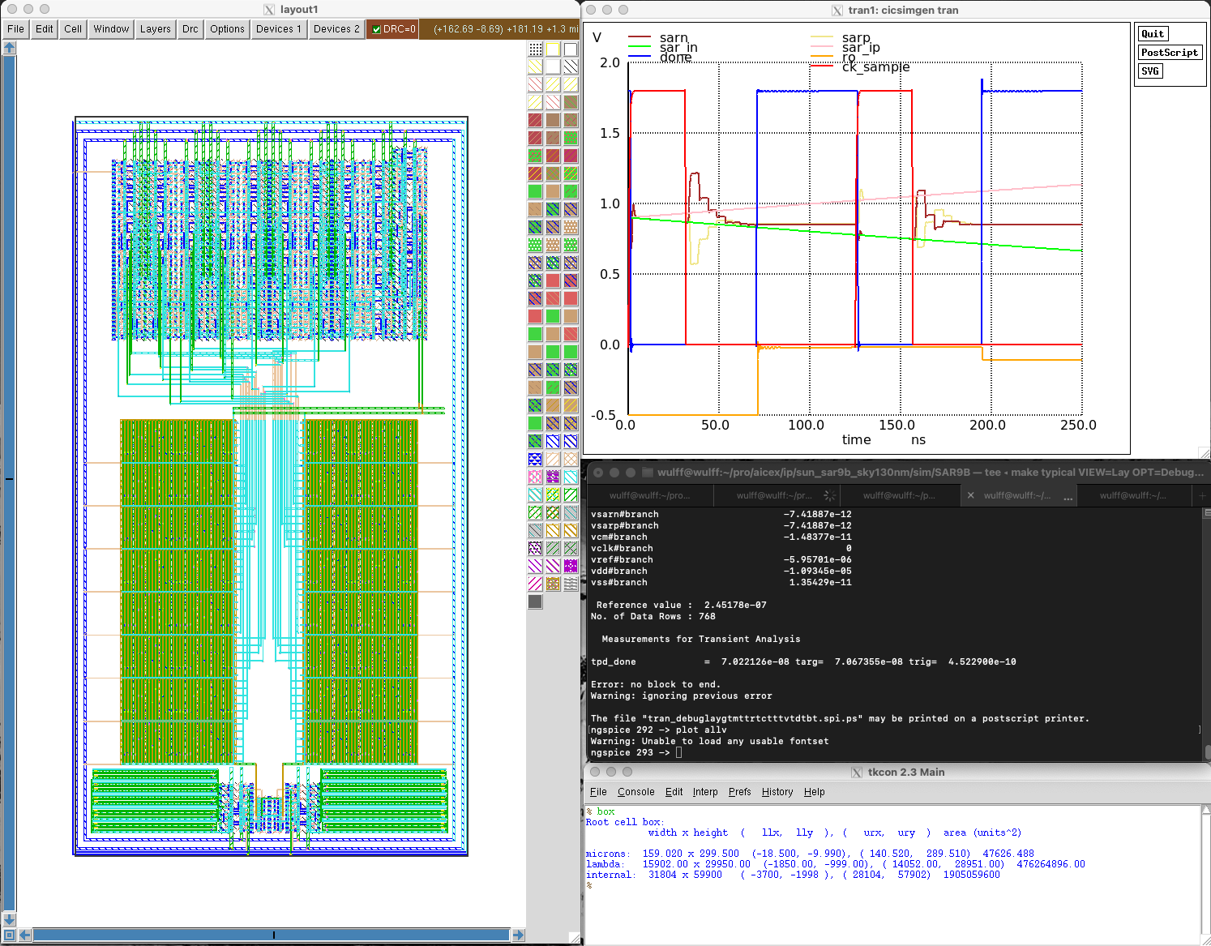Select the solid black layer swatch
1211x946 pixels.
click(535, 601)
